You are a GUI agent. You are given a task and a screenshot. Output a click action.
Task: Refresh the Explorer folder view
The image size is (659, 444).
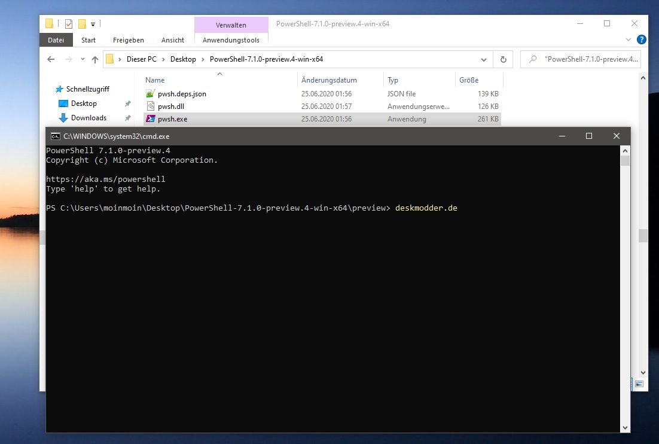[x=503, y=60]
